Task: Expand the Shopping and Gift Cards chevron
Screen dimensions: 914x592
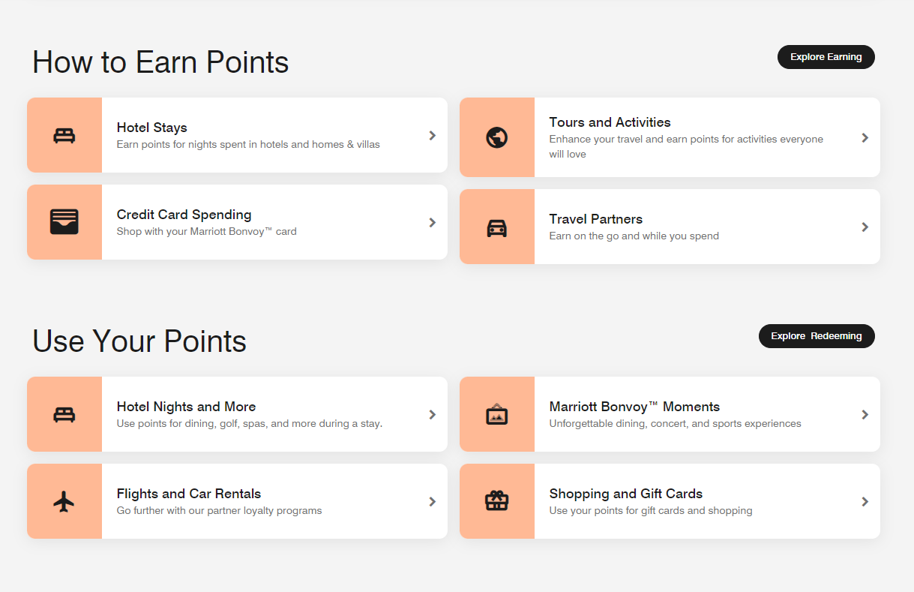Action: 865,501
